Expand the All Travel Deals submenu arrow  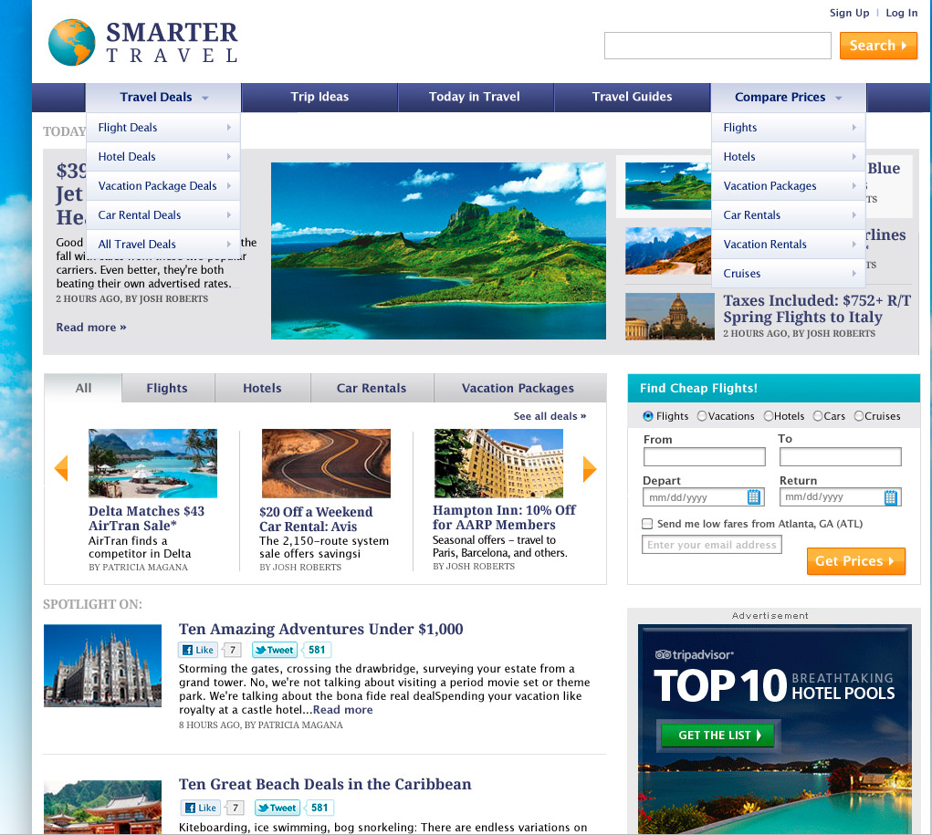pyautogui.click(x=229, y=244)
